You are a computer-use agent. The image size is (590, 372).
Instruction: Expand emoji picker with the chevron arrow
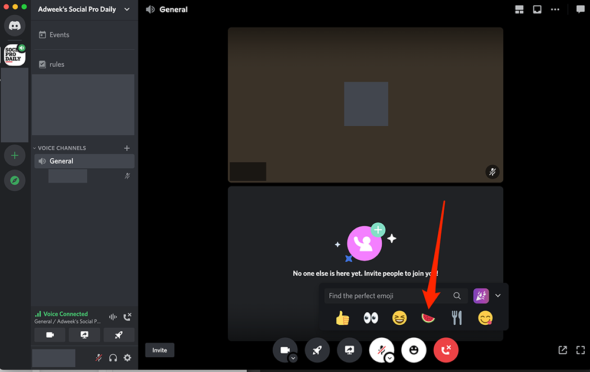tap(498, 296)
